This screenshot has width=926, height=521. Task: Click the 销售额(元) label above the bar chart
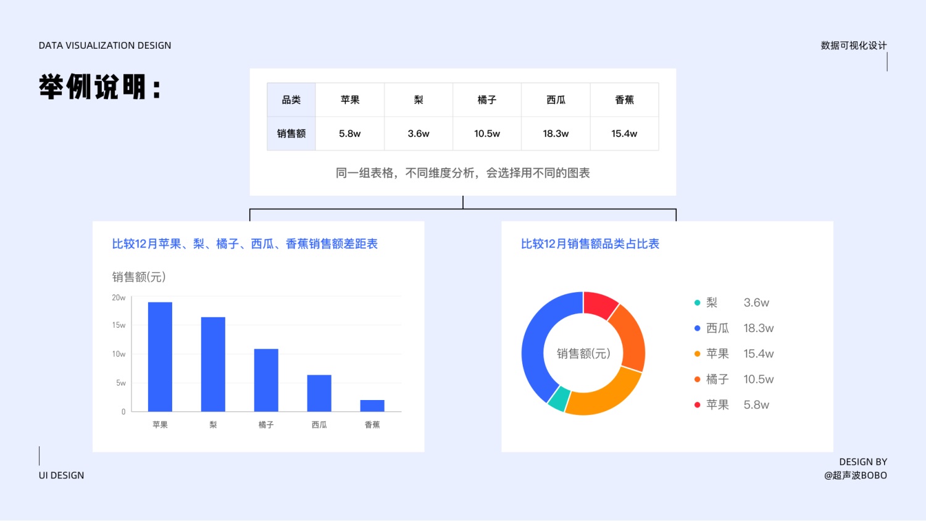point(139,277)
